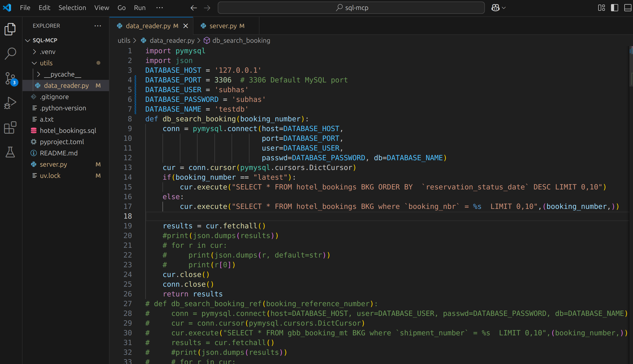Open the Run menu

point(140,8)
